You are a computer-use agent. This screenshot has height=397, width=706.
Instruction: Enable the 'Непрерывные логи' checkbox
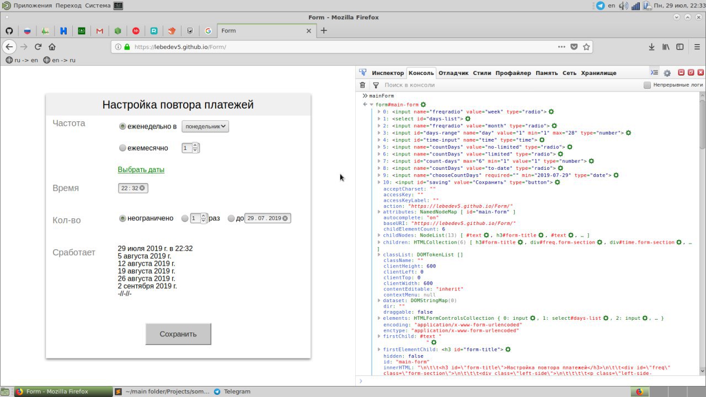coord(648,85)
